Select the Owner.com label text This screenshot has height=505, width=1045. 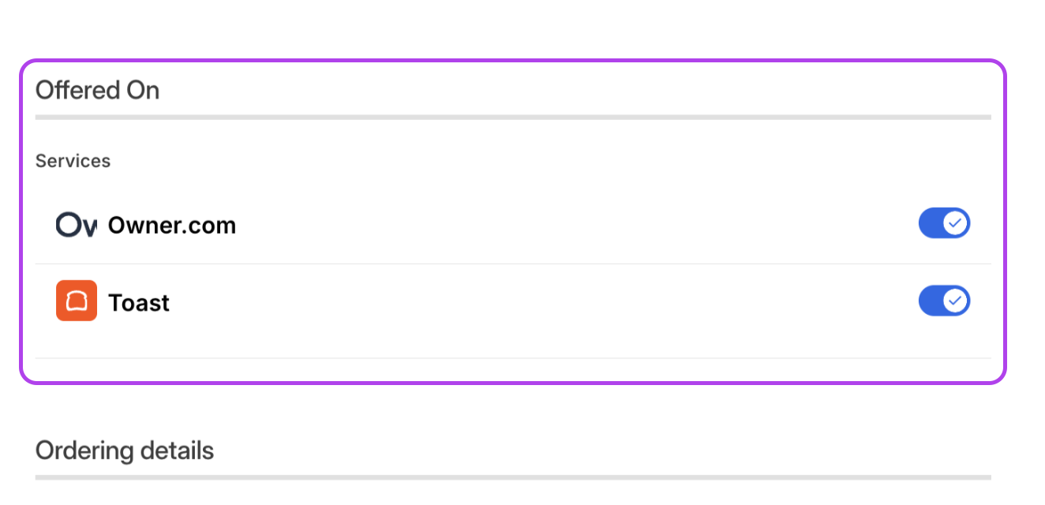pyautogui.click(x=172, y=226)
